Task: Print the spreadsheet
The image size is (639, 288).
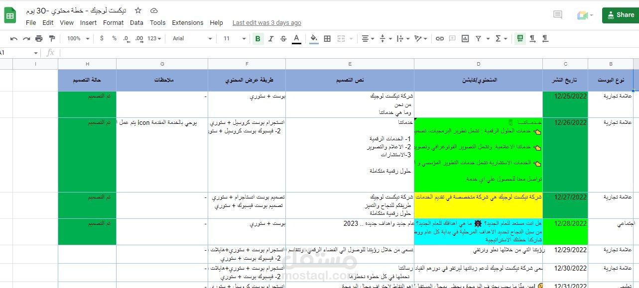Action: [39, 38]
